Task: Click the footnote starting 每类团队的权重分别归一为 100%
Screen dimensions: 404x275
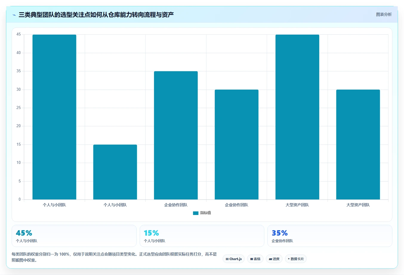Action: coord(114,257)
